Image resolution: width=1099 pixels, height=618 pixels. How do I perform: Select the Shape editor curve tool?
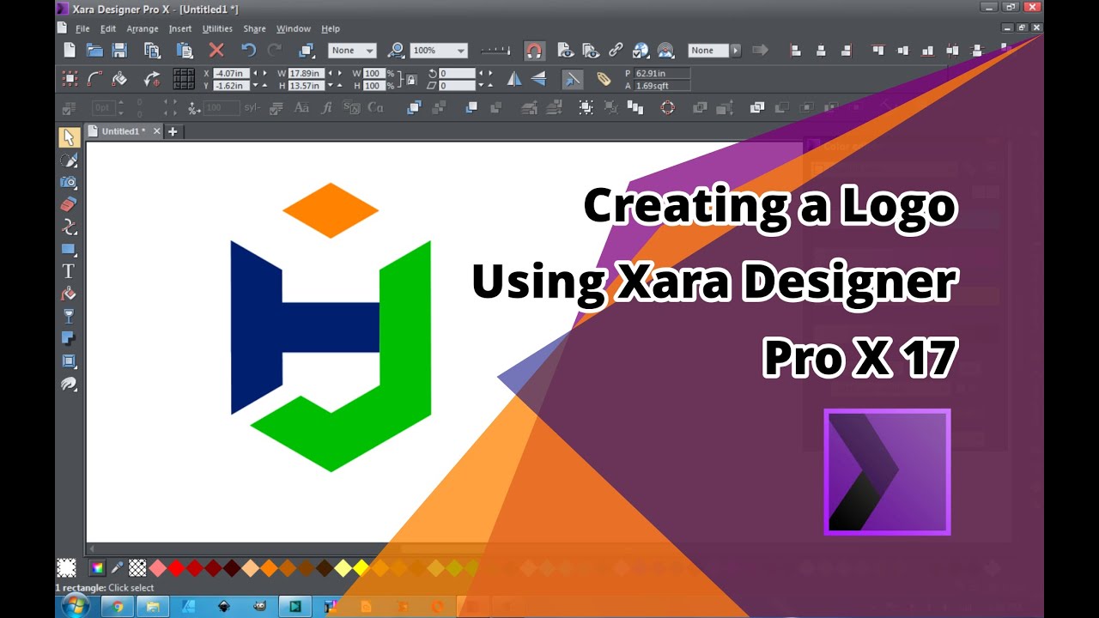pos(69,227)
